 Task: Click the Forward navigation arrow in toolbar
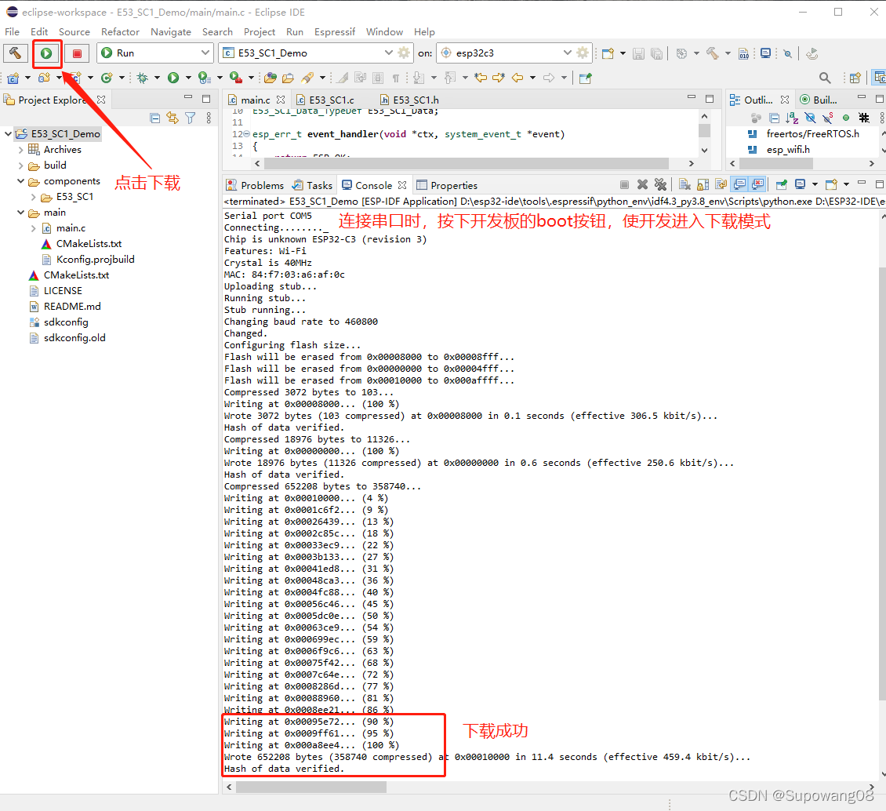coord(549,78)
